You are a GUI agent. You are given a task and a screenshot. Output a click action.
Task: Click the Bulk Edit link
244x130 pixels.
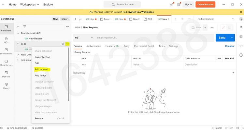pos(230,59)
